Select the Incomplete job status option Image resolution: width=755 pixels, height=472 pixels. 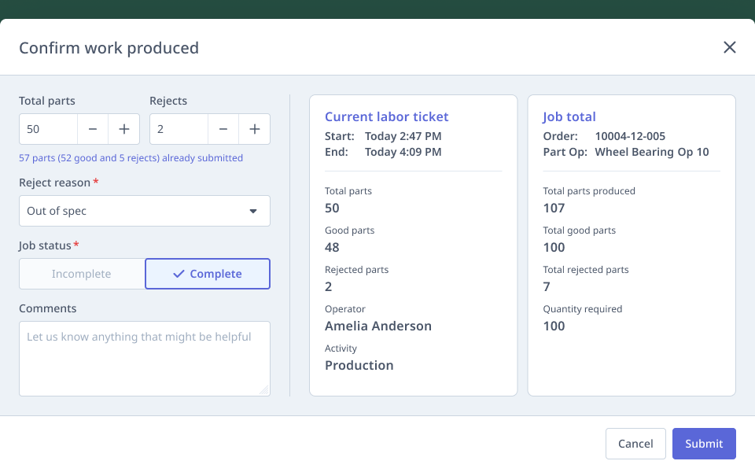tap(81, 273)
